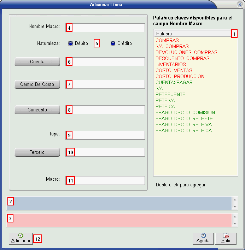Image resolution: width=245 pixels, height=250 pixels.
Task: Select COSTO_PRODUCCION keyword entry
Action: (180, 76)
